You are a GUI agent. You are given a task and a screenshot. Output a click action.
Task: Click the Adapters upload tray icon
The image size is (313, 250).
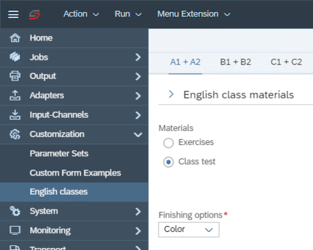[15, 96]
